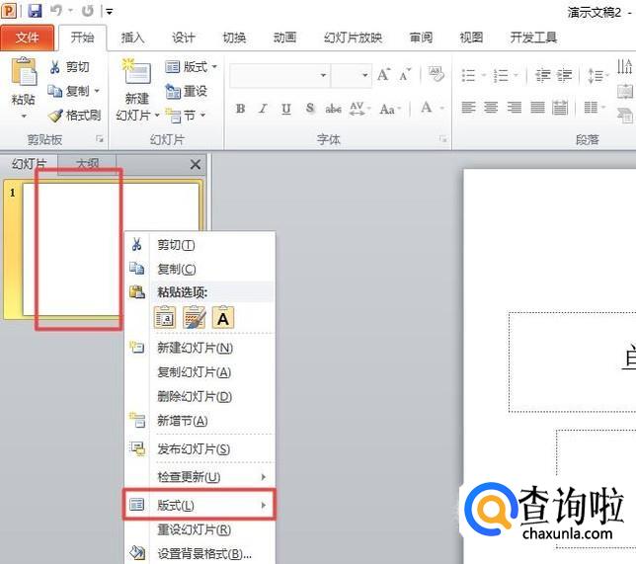
Task: Open the 视图 ribbon tab
Action: click(471, 38)
